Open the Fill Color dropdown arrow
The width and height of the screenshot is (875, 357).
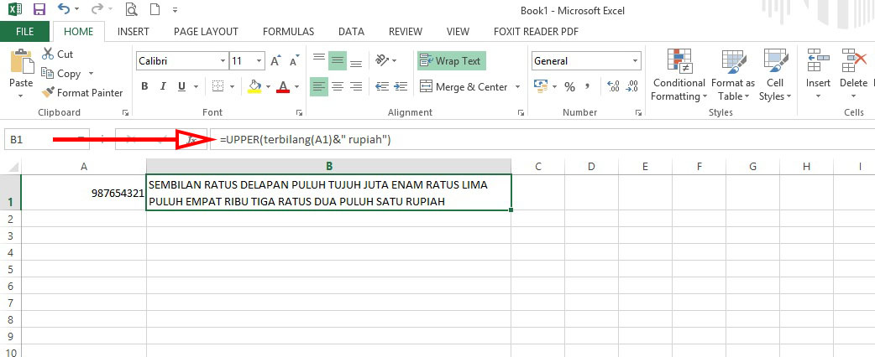[x=268, y=87]
